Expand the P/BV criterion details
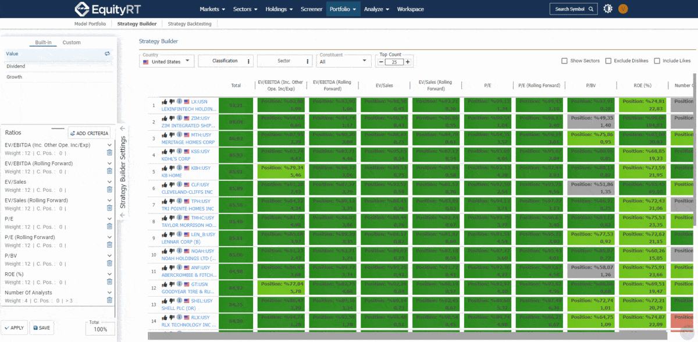This screenshot has height=342, width=698. point(109,255)
